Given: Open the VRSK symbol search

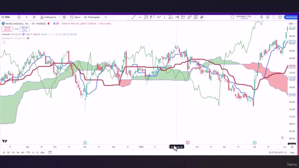Looking at the screenshot, I should coord(6,17).
